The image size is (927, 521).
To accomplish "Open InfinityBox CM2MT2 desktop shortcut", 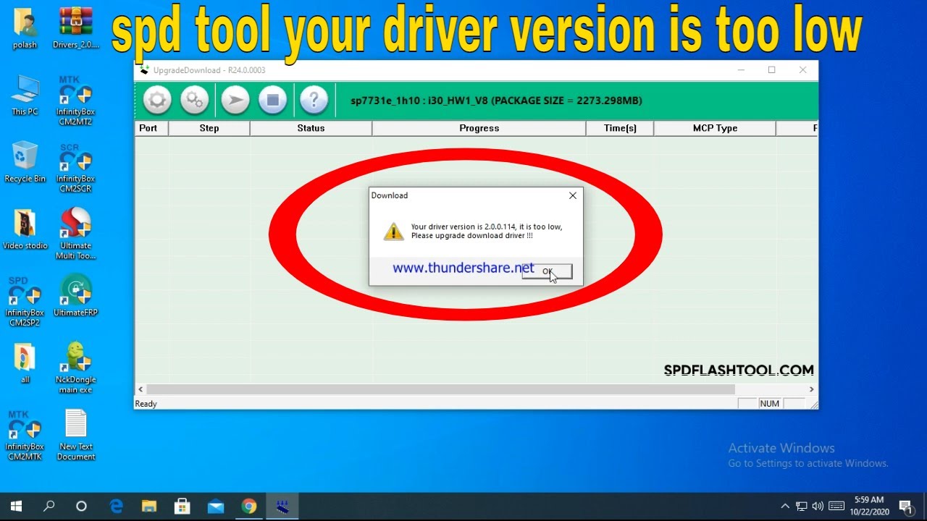I will (76, 101).
